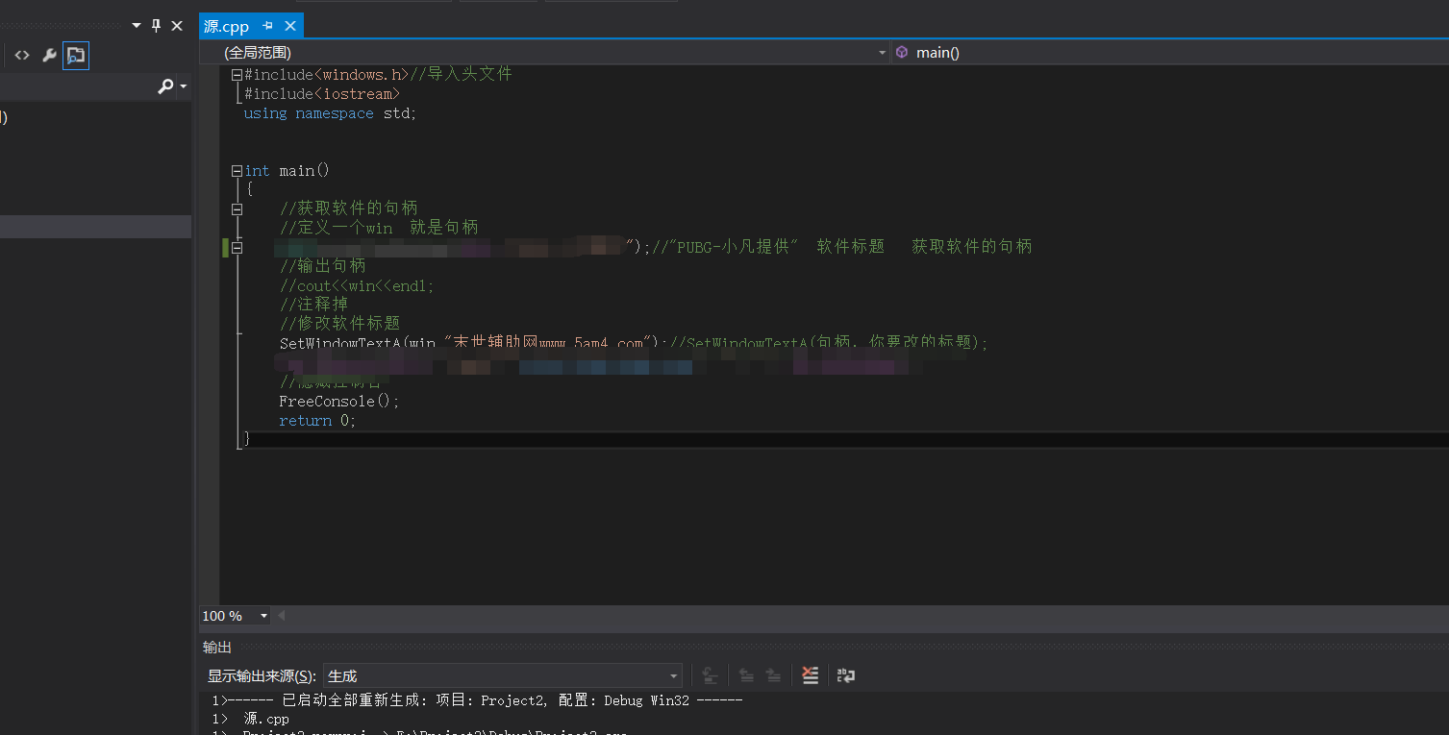Click the Solution Explorer search magnifier icon
1449x735 pixels.
coord(165,87)
